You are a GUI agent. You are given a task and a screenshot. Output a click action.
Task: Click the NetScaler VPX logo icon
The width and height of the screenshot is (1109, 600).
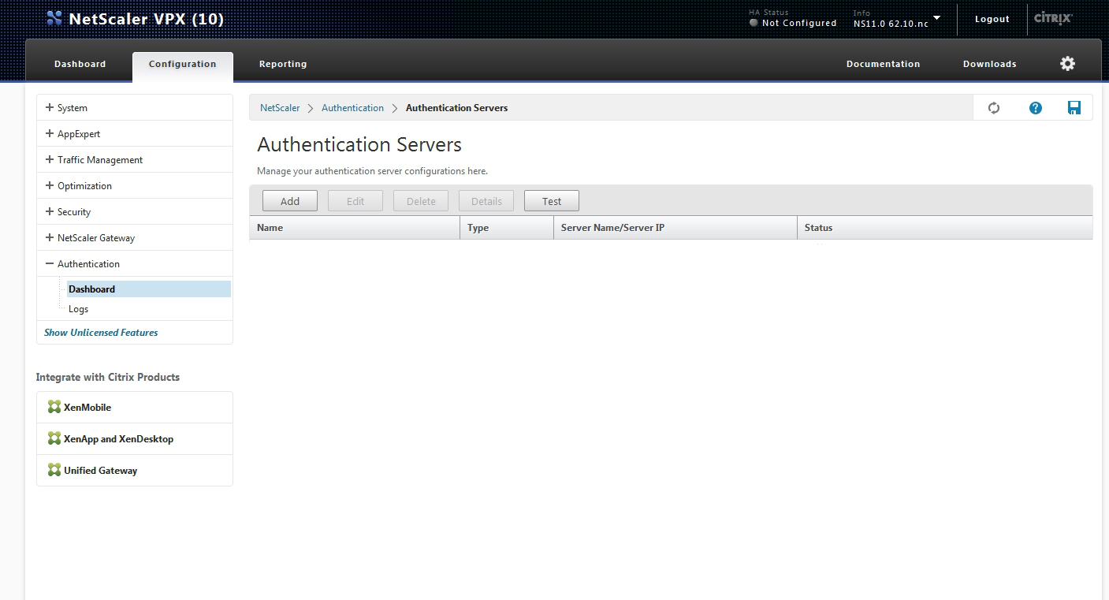point(54,17)
